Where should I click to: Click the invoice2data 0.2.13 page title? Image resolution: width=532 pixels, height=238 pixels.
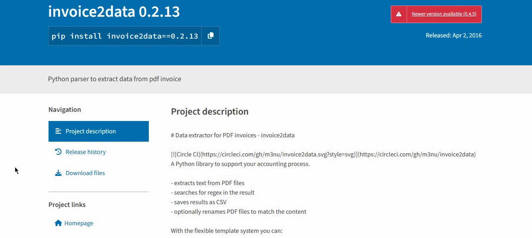114,12
